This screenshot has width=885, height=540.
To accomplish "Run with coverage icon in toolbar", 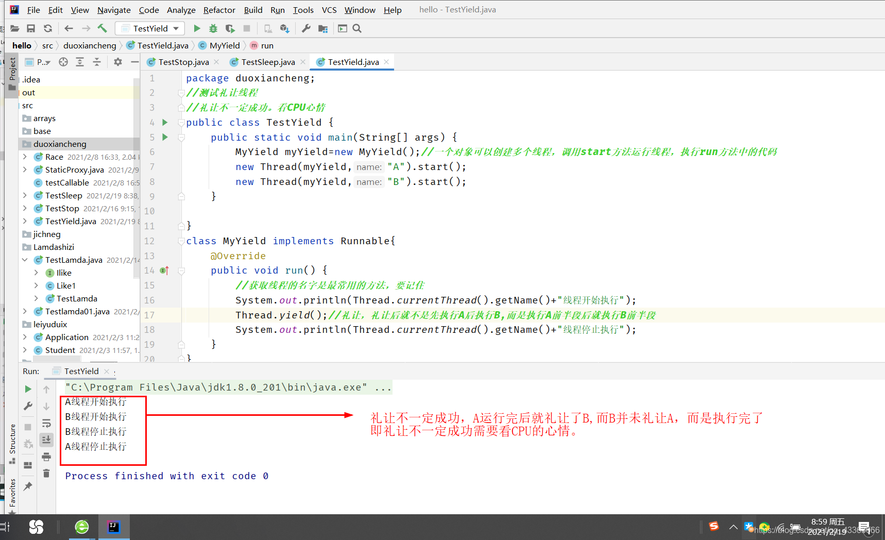I will [230, 28].
